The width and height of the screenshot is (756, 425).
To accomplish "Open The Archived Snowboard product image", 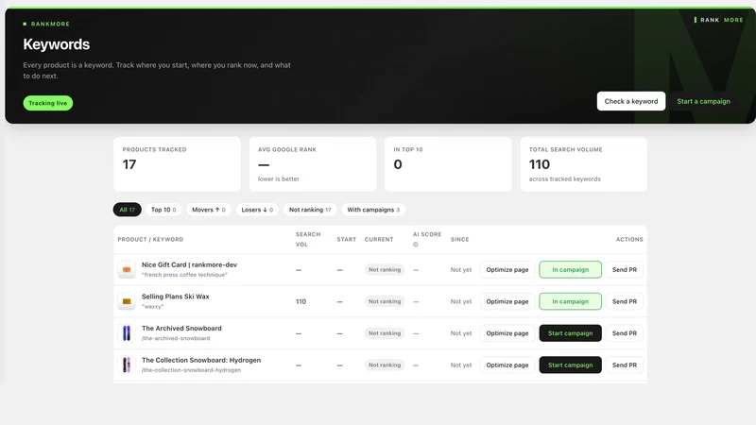I will (127, 333).
